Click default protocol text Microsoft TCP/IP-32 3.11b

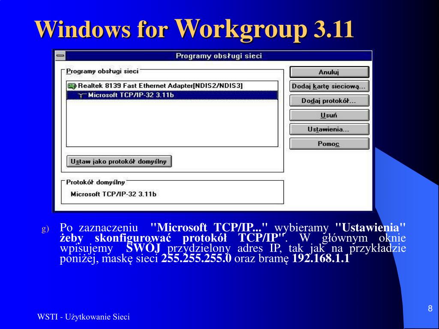[113, 194]
